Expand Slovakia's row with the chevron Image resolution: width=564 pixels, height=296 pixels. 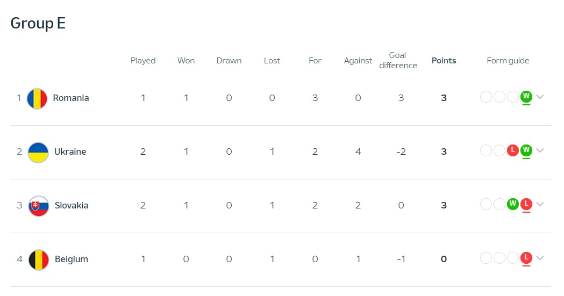click(540, 204)
